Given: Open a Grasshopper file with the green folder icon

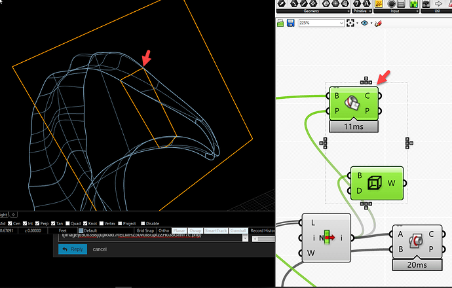Looking at the screenshot, I should coord(280,23).
